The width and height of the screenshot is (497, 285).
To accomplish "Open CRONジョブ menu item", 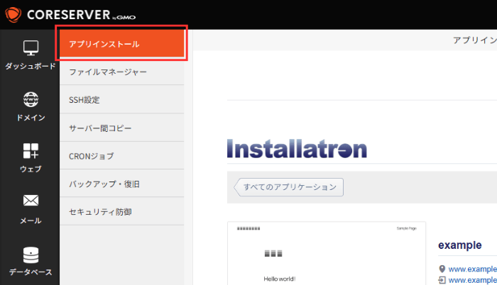I will coord(121,156).
